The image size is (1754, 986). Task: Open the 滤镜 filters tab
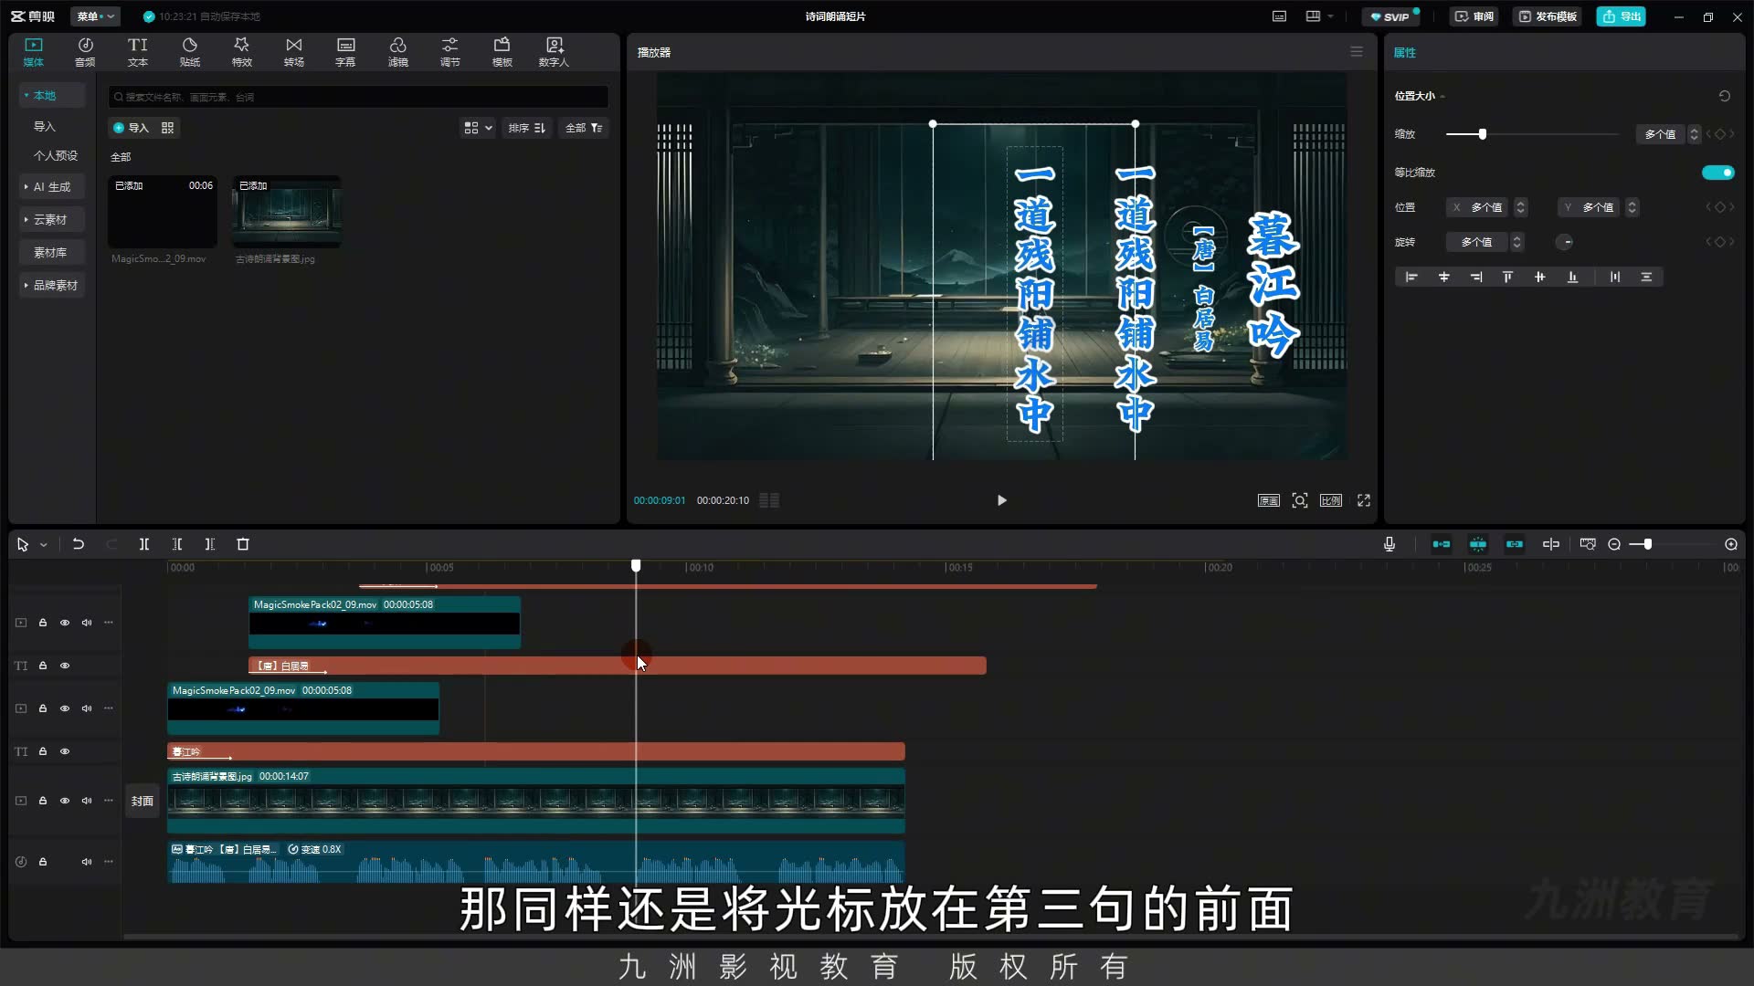(x=397, y=52)
